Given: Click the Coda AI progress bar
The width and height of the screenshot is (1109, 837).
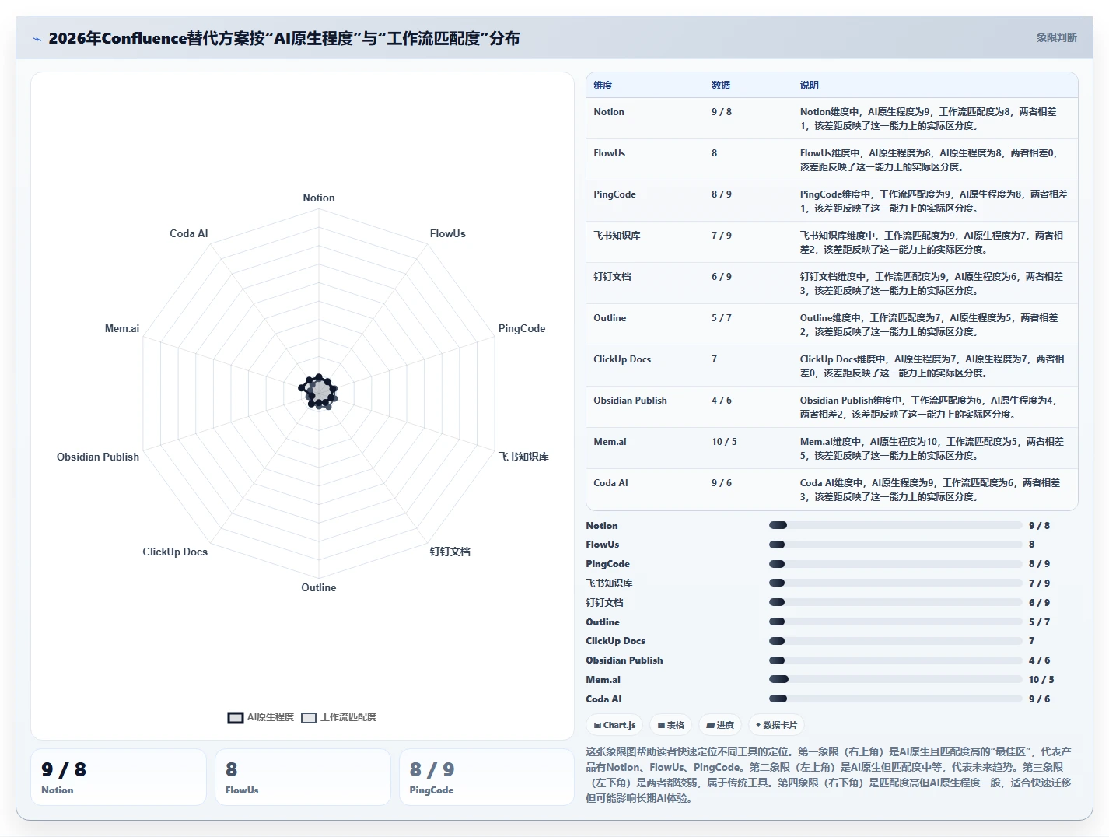Looking at the screenshot, I should point(896,699).
